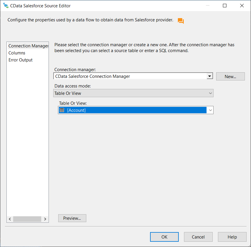Click the CData app icon in title bar

pyautogui.click(x=6, y=6)
